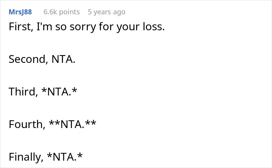Viewport: 272px width, 168px height.
Task: Click the word 'sorry' in the comment
Action: point(80,28)
